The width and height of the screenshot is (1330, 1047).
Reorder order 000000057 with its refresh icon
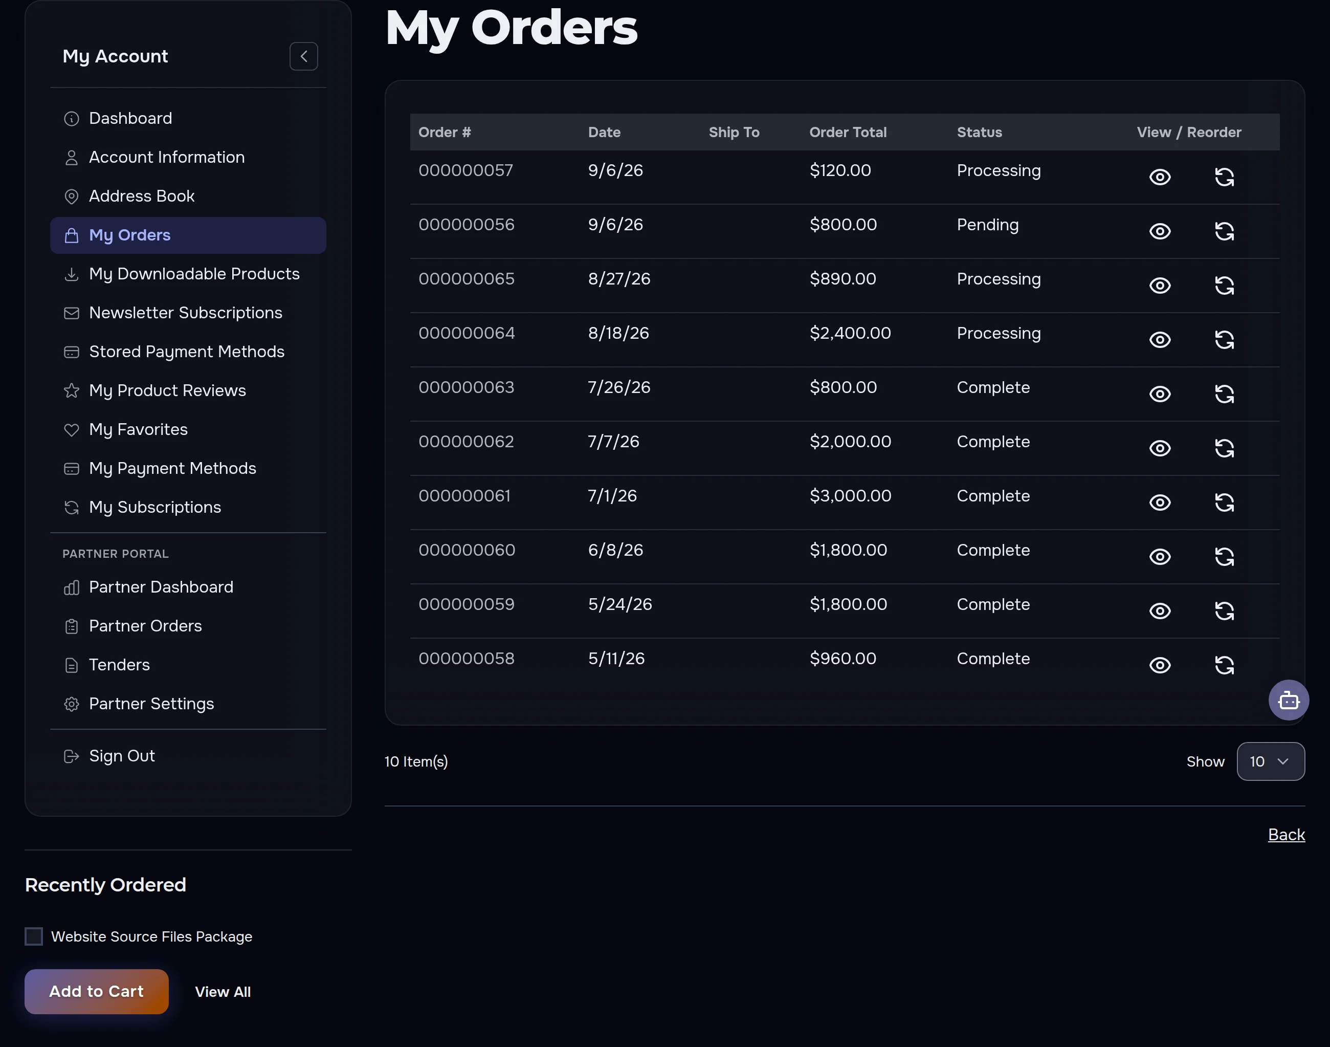pyautogui.click(x=1224, y=177)
